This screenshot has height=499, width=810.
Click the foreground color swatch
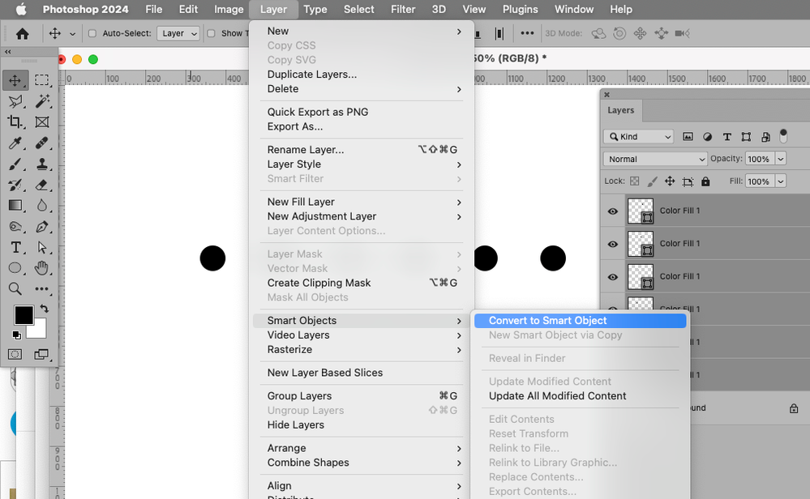[x=23, y=314]
